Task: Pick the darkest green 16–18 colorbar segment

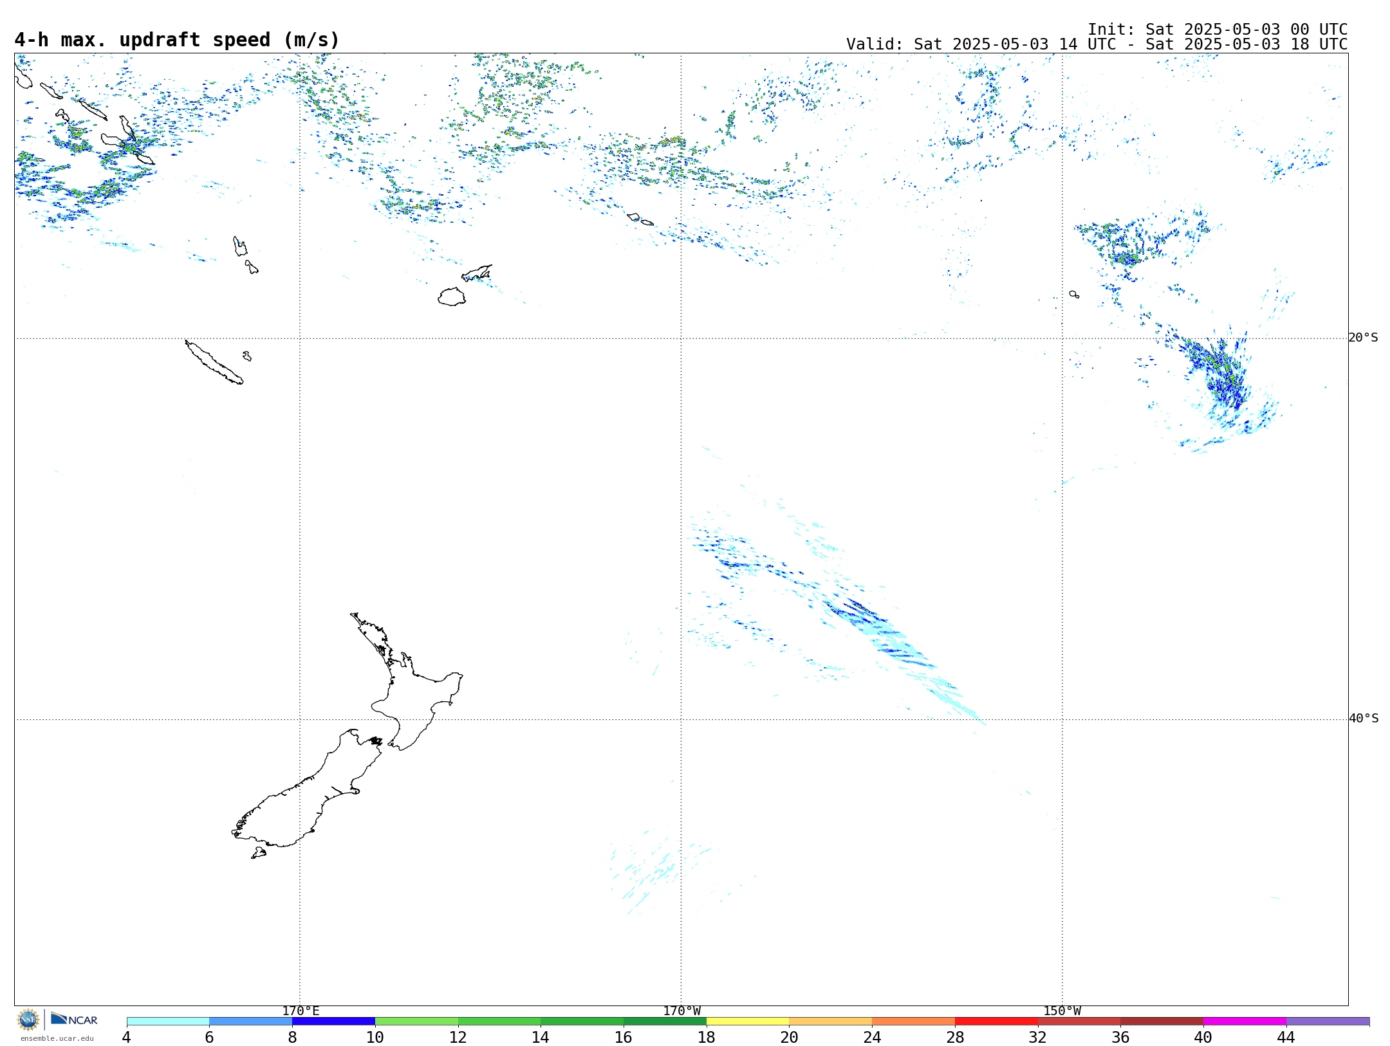Action: 665,1022
